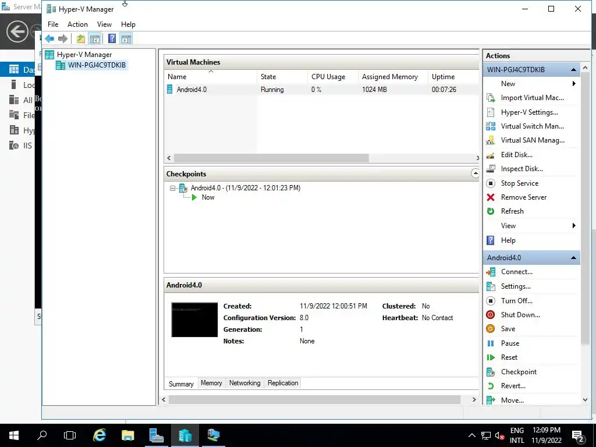Viewport: 596px width, 447px height.
Task: Open the notification center icon
Action: [578, 435]
